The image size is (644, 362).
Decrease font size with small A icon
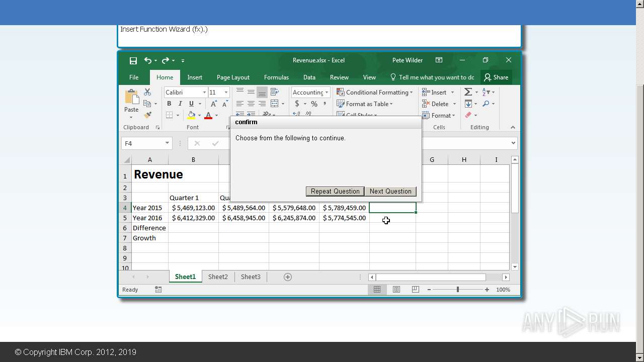[224, 104]
